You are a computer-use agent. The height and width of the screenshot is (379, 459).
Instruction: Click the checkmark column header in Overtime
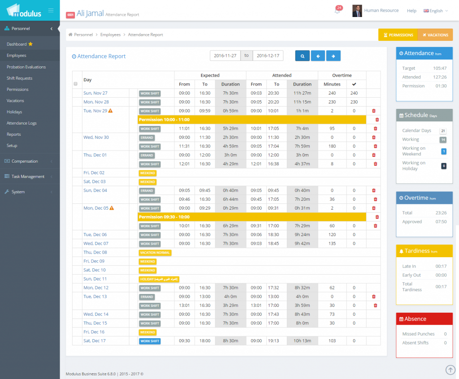click(x=353, y=84)
